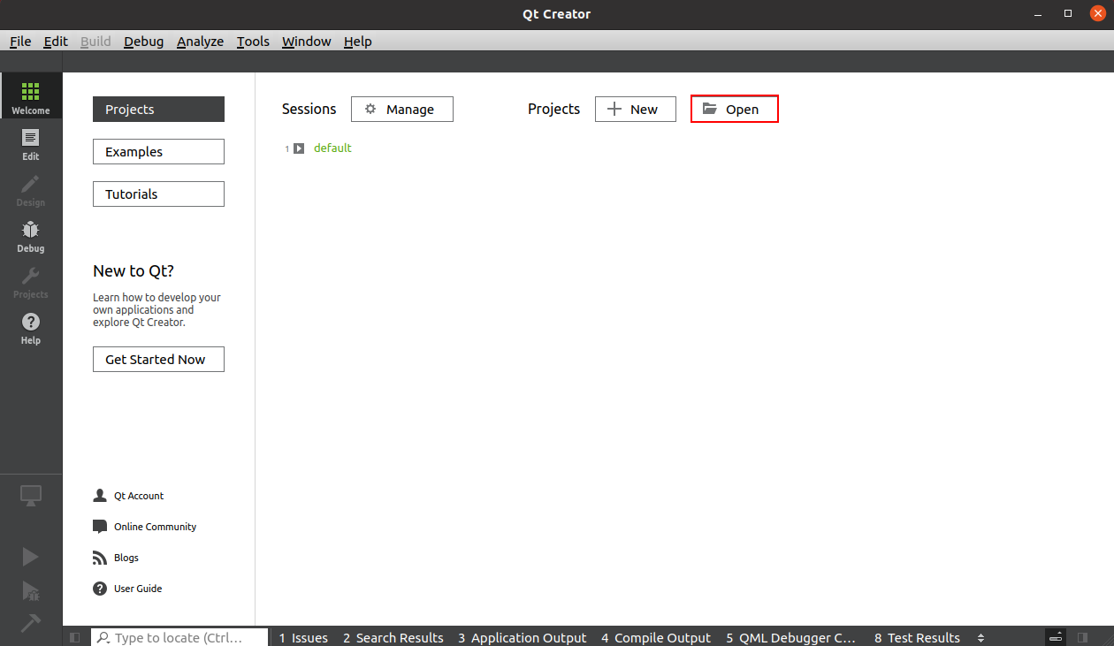Click Open project button
The width and height of the screenshot is (1114, 646).
(x=735, y=110)
